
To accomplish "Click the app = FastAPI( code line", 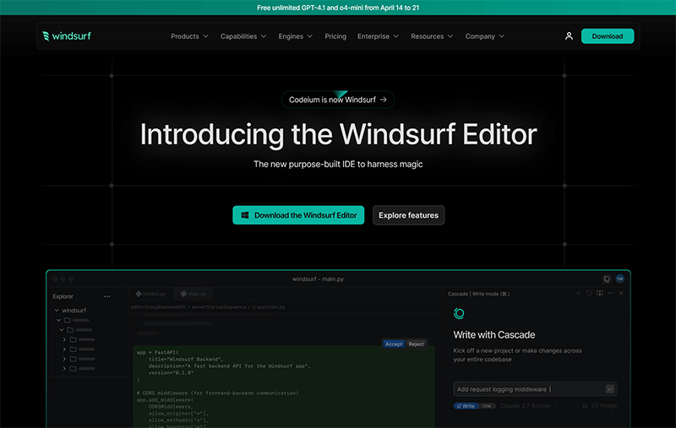I will pyautogui.click(x=157, y=352).
